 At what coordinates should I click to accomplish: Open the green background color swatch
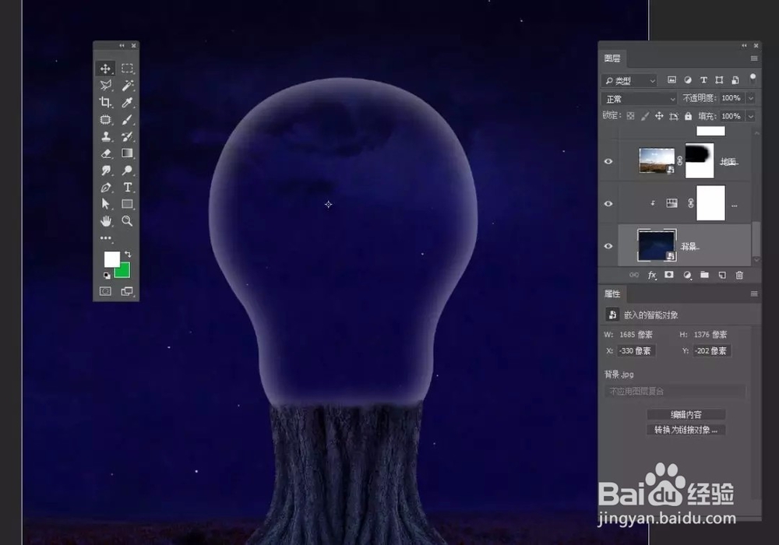(124, 272)
